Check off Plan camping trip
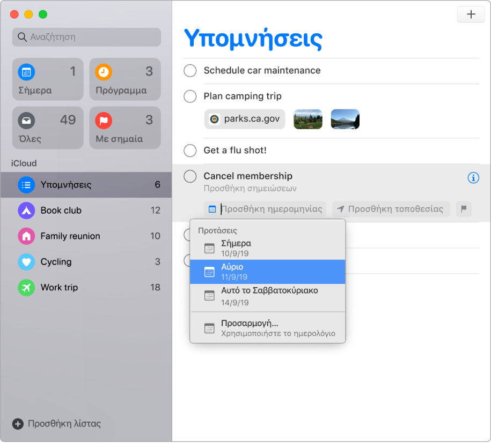This screenshot has width=491, height=443. (x=190, y=96)
